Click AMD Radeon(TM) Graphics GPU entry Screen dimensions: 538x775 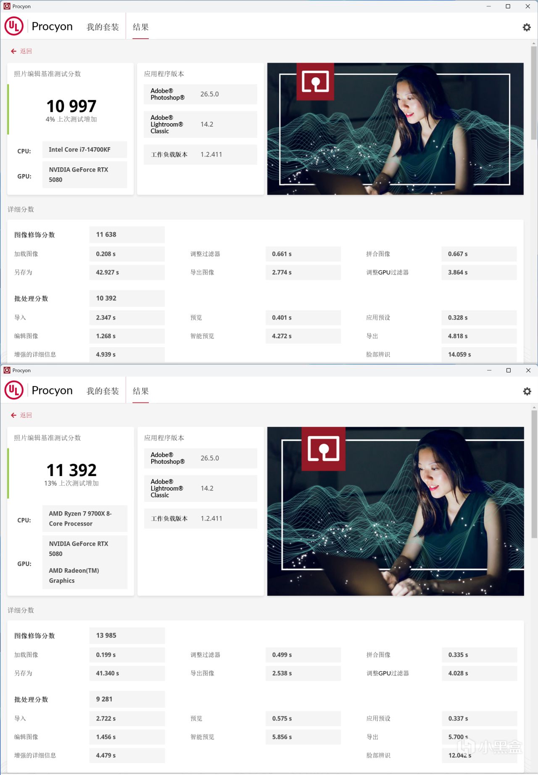click(74, 576)
